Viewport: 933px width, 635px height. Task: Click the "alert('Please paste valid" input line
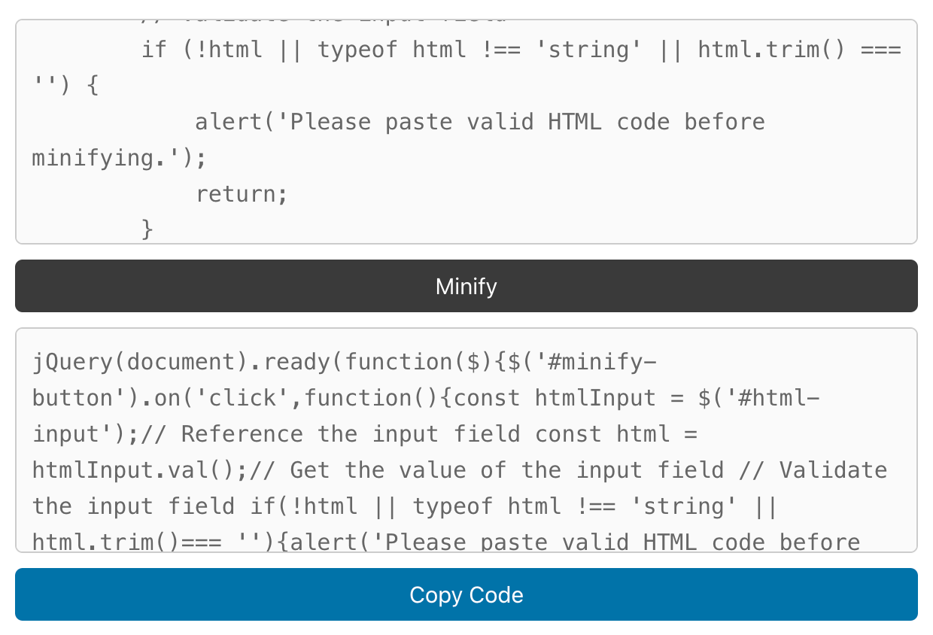[x=480, y=122]
